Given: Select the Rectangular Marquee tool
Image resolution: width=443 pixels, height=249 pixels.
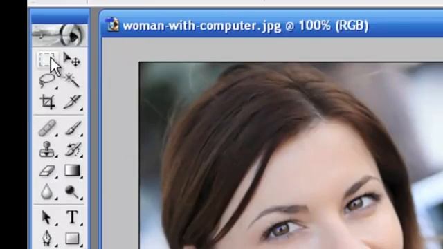Looking at the screenshot, I should (47, 59).
